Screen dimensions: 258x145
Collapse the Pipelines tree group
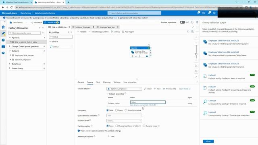coord(10,38)
